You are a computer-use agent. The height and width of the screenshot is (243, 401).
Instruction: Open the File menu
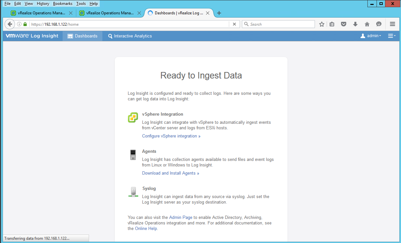tap(7, 4)
